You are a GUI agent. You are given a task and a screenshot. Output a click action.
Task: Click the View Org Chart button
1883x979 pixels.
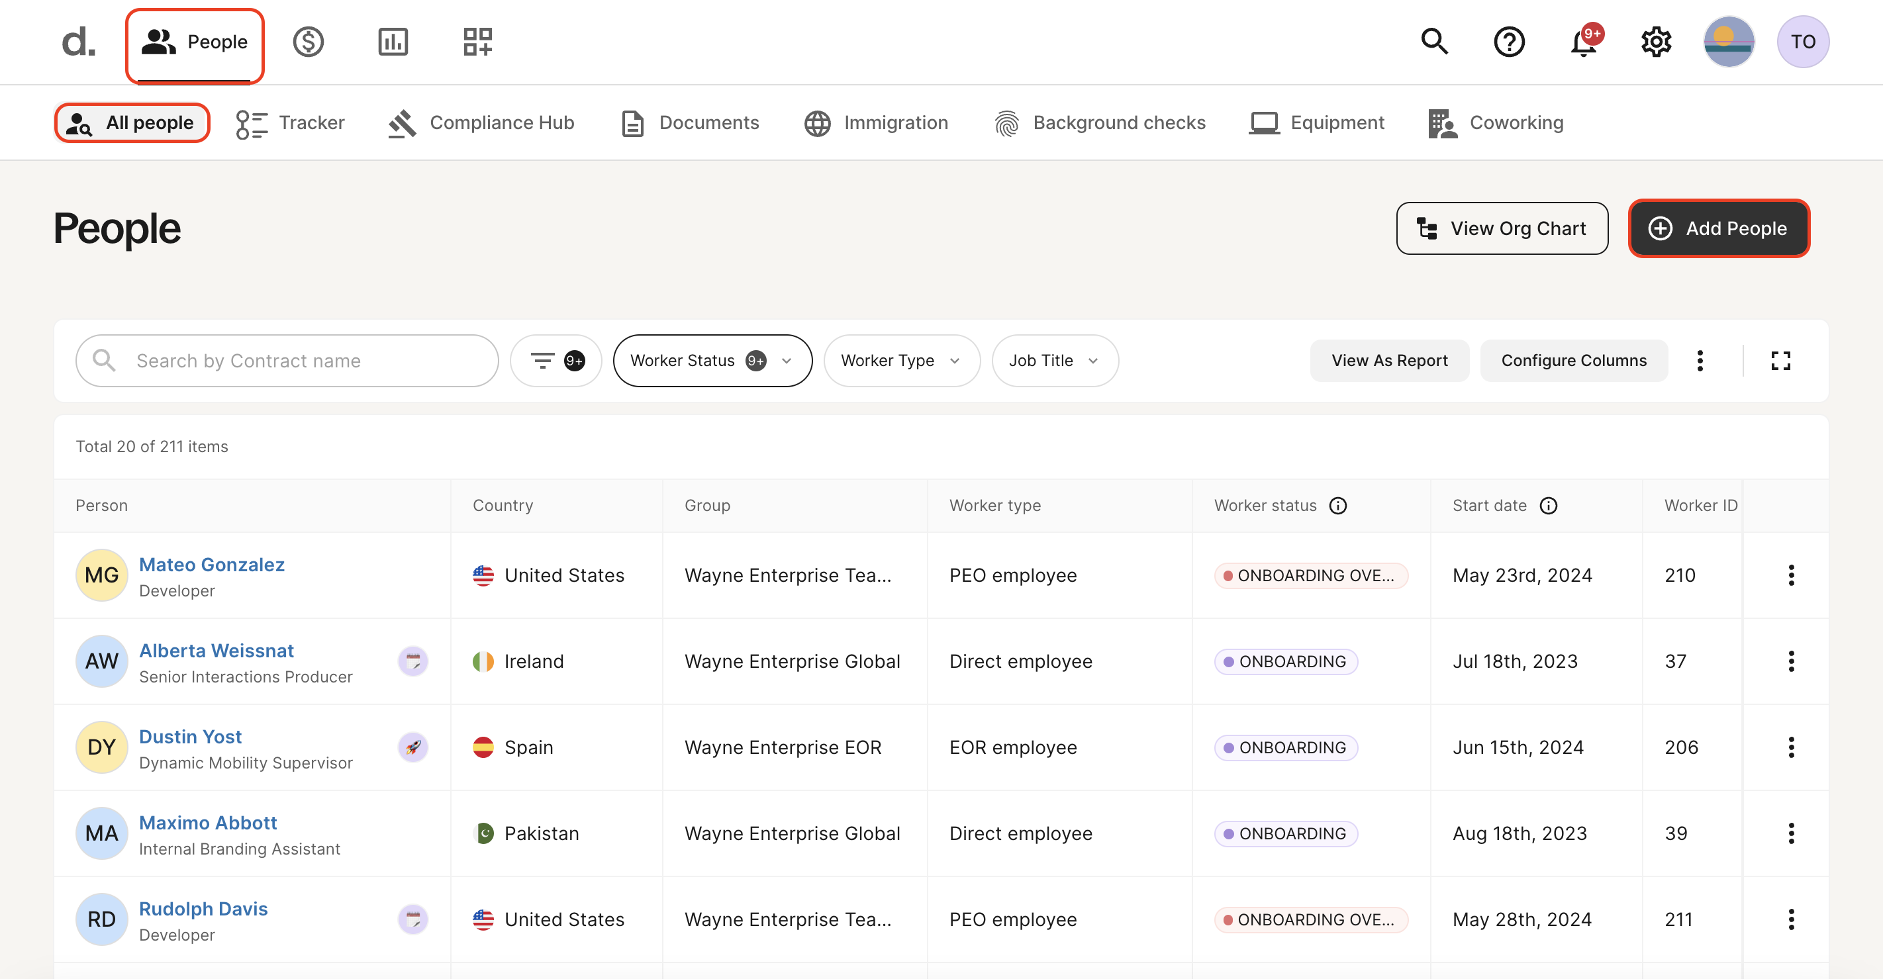pos(1502,228)
